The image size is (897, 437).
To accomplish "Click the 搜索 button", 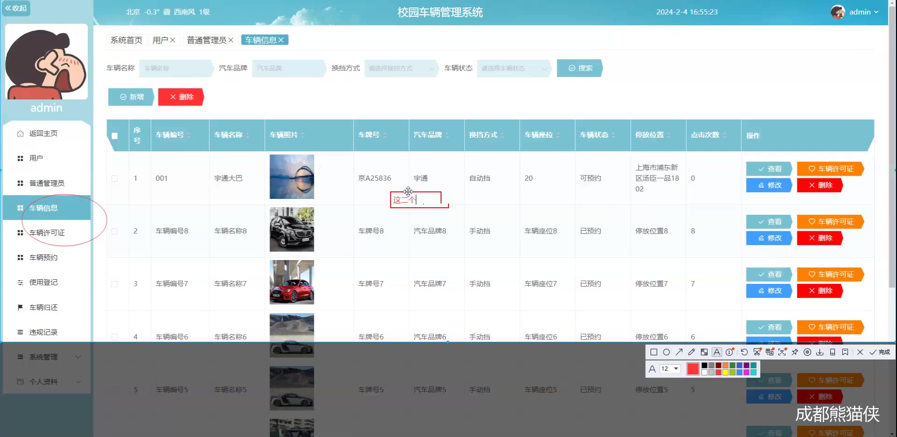I will pyautogui.click(x=580, y=68).
